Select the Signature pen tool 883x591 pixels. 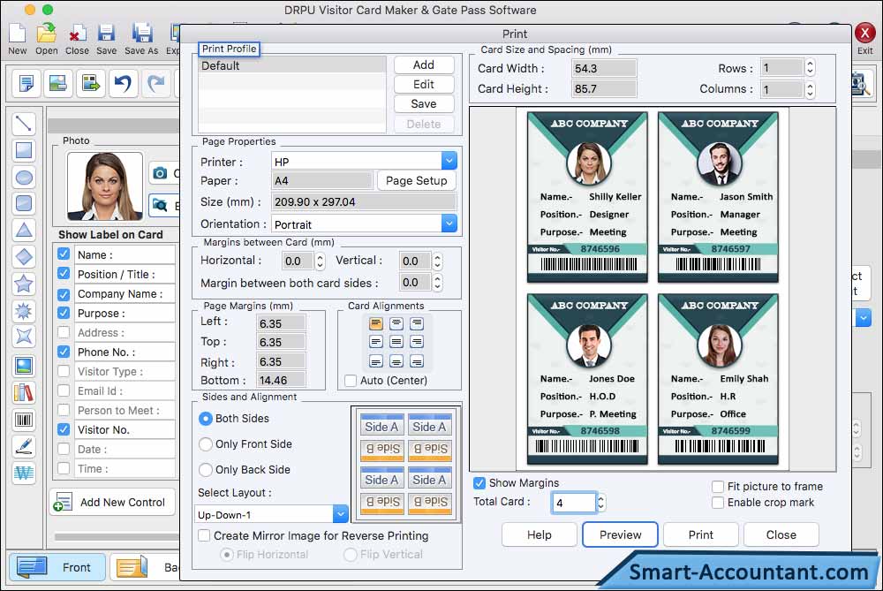[x=24, y=446]
